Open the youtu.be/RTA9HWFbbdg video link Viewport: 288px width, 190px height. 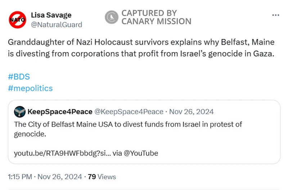click(62, 153)
